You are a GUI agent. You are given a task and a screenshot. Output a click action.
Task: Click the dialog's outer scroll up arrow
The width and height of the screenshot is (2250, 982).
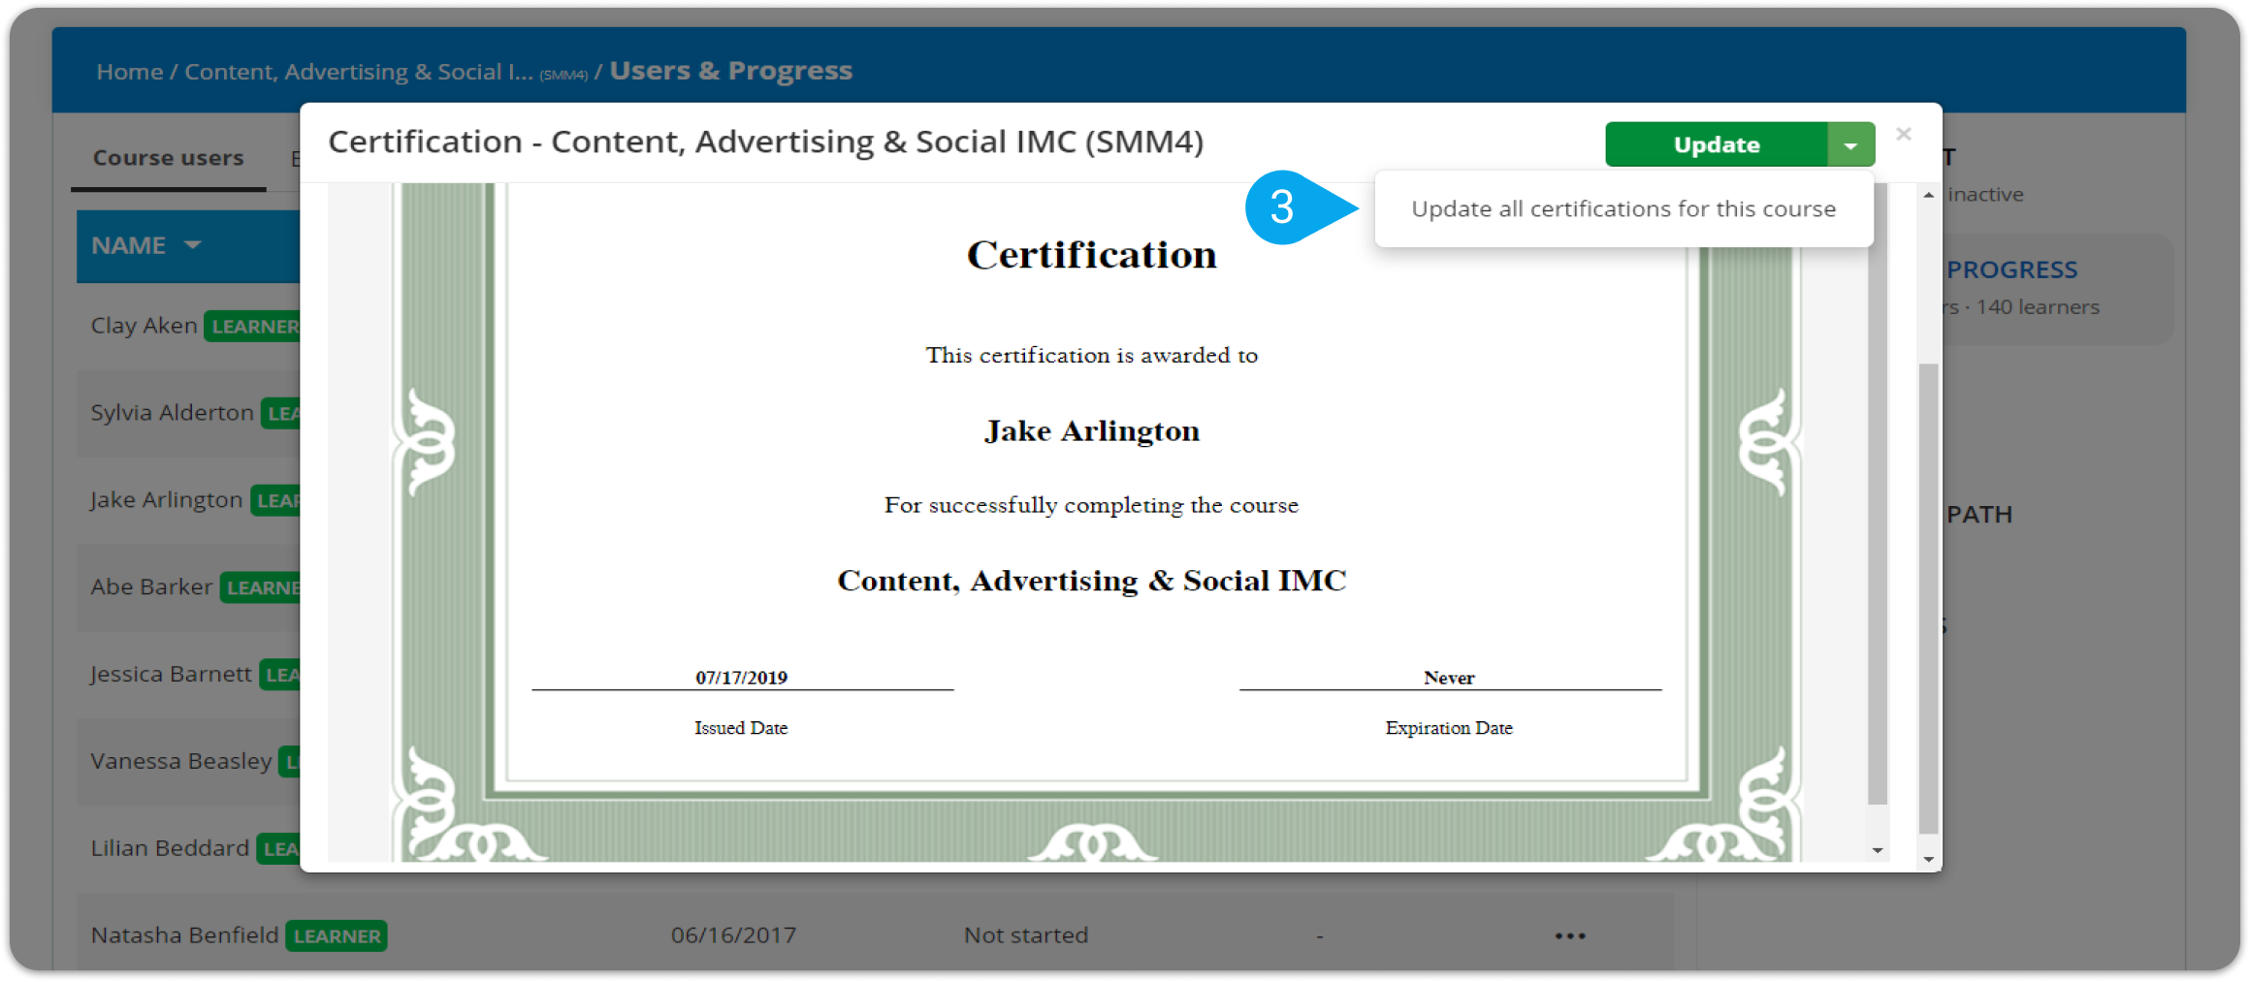(x=1928, y=196)
